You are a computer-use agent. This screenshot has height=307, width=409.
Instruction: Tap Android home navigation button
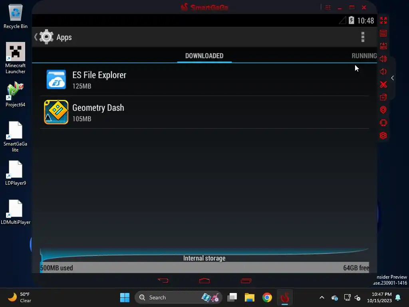click(x=204, y=281)
